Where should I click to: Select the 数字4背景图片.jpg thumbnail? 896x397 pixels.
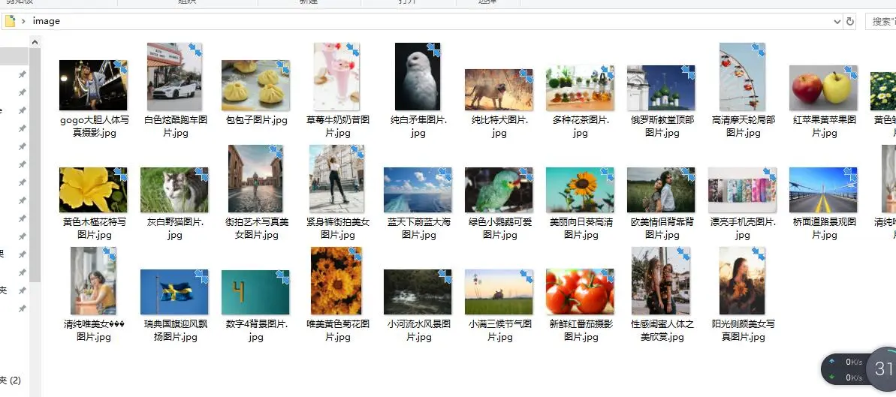255,293
